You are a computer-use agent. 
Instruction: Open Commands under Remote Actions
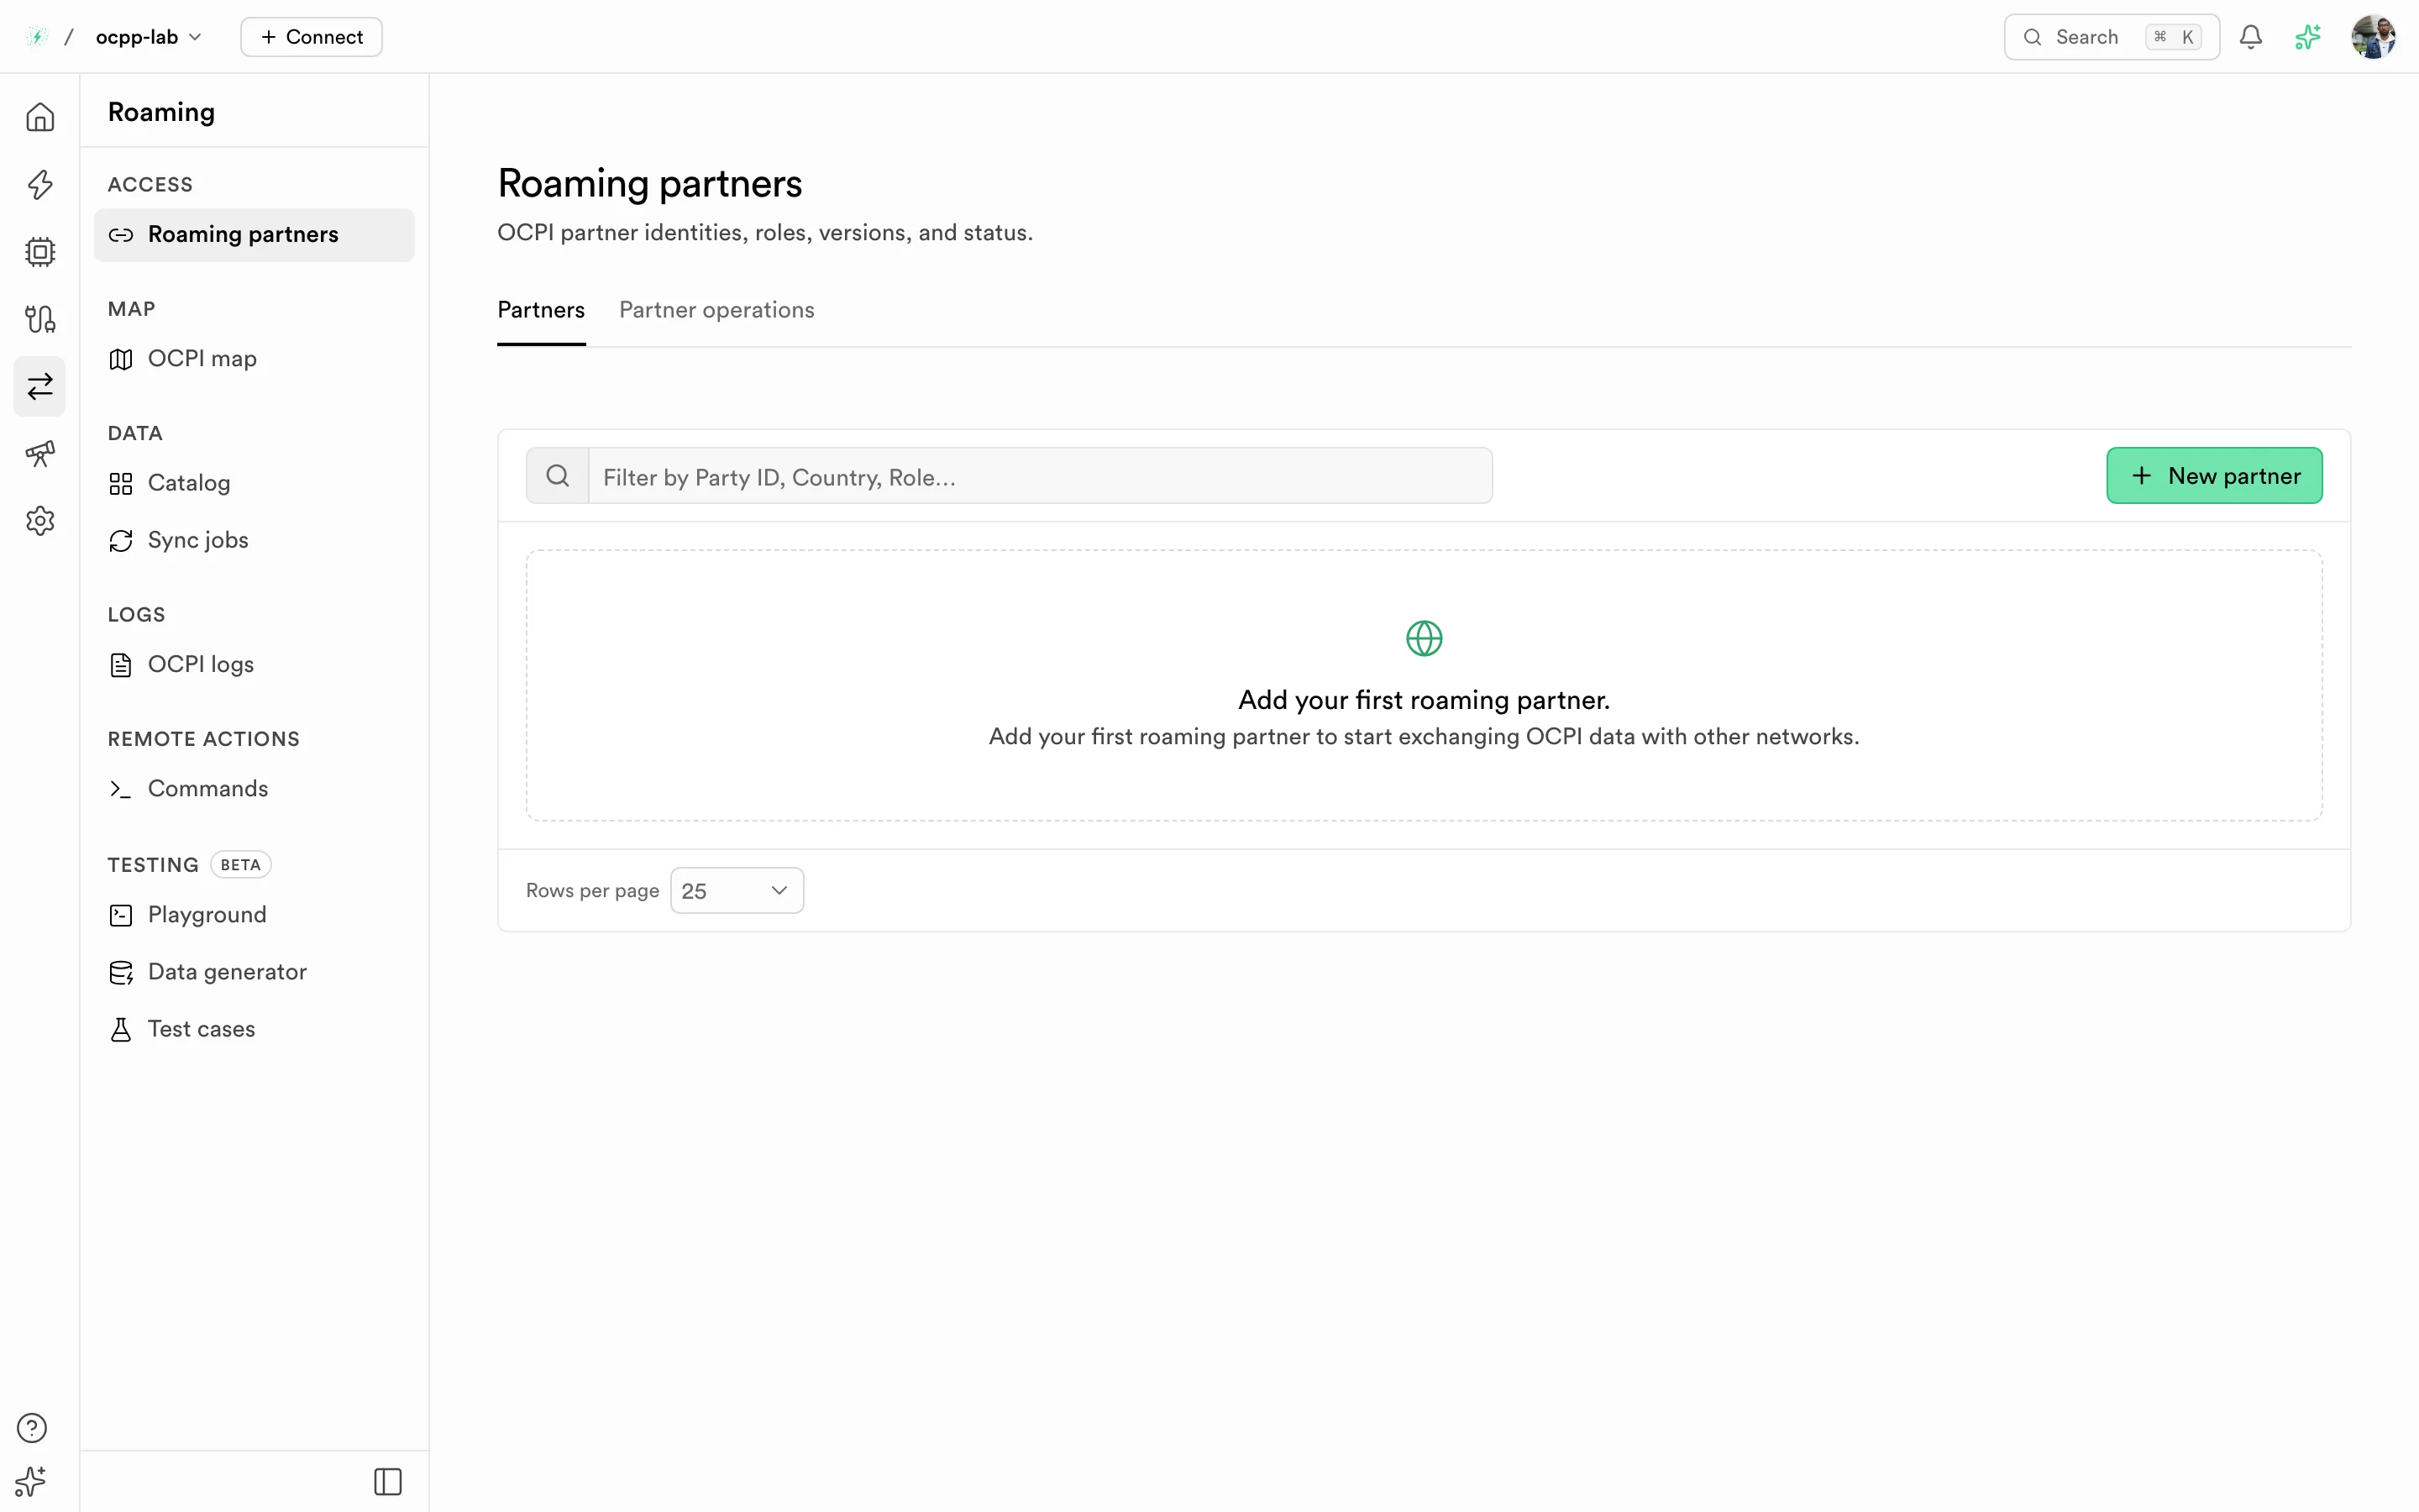tap(254, 789)
